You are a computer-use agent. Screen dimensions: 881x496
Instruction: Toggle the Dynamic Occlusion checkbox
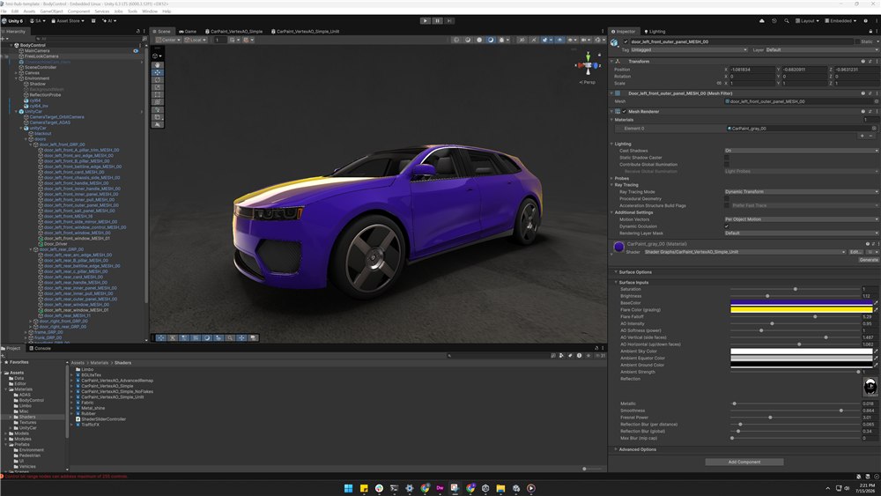click(x=727, y=226)
